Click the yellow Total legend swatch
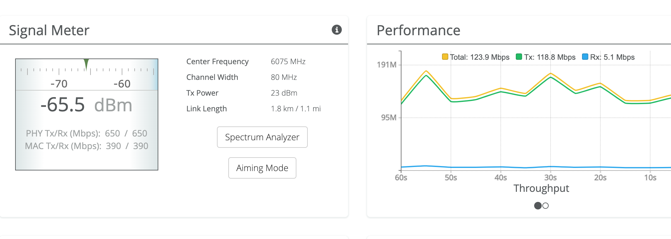This screenshot has width=671, height=239. point(445,57)
